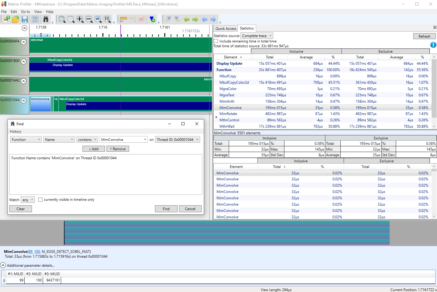Screen dimensions: 437x292
Task: Open MILID 100 parameter link
Action: [37, 252]
